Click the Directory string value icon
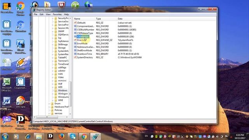 click(75, 40)
